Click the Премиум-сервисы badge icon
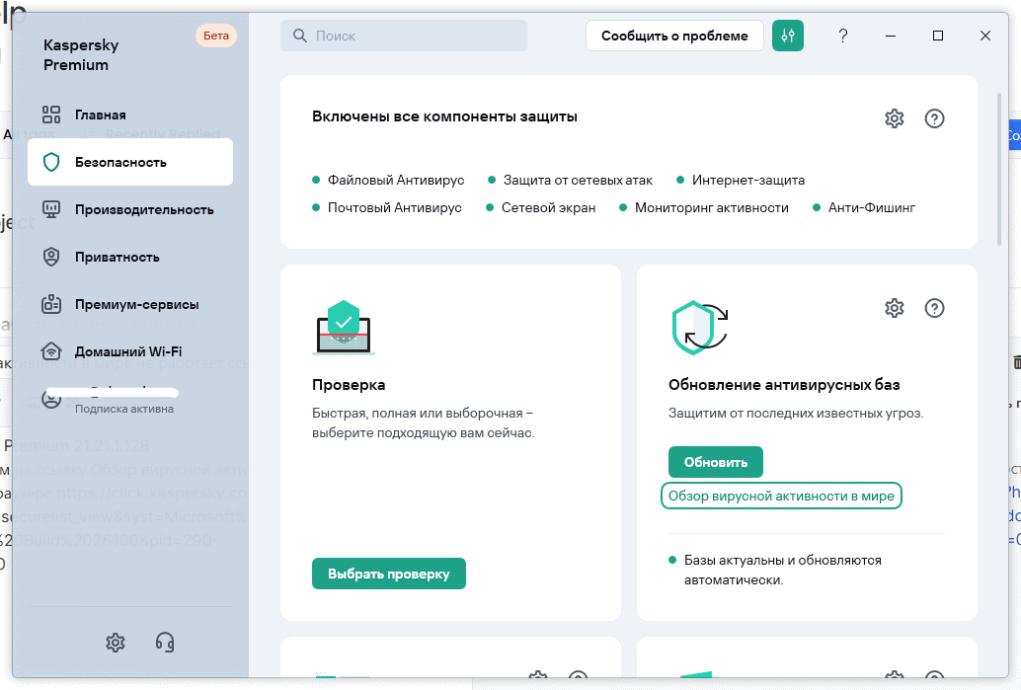Screen dimensions: 1021x690 coord(51,304)
